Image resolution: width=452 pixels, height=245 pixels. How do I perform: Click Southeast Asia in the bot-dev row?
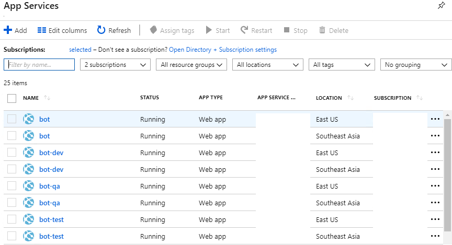click(x=338, y=169)
